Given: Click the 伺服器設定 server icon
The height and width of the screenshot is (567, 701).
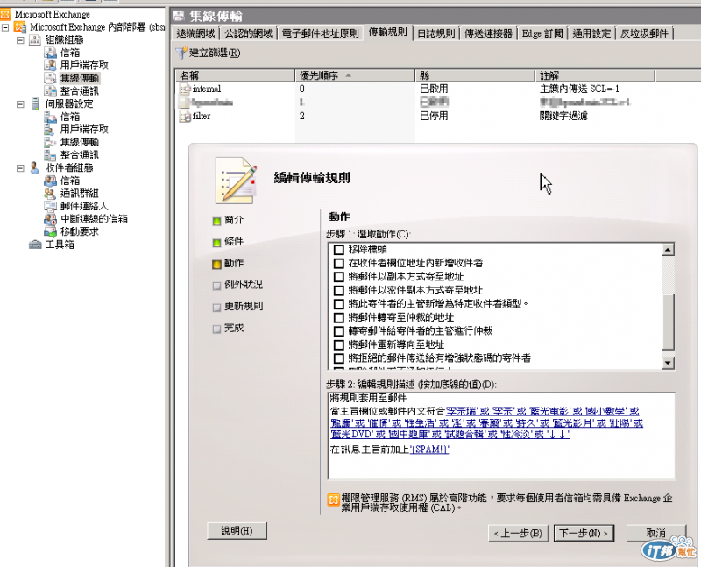Looking at the screenshot, I should [35, 103].
